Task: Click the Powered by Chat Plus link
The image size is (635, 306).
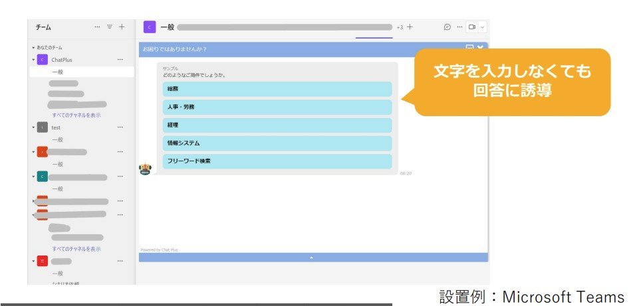Action: click(159, 250)
